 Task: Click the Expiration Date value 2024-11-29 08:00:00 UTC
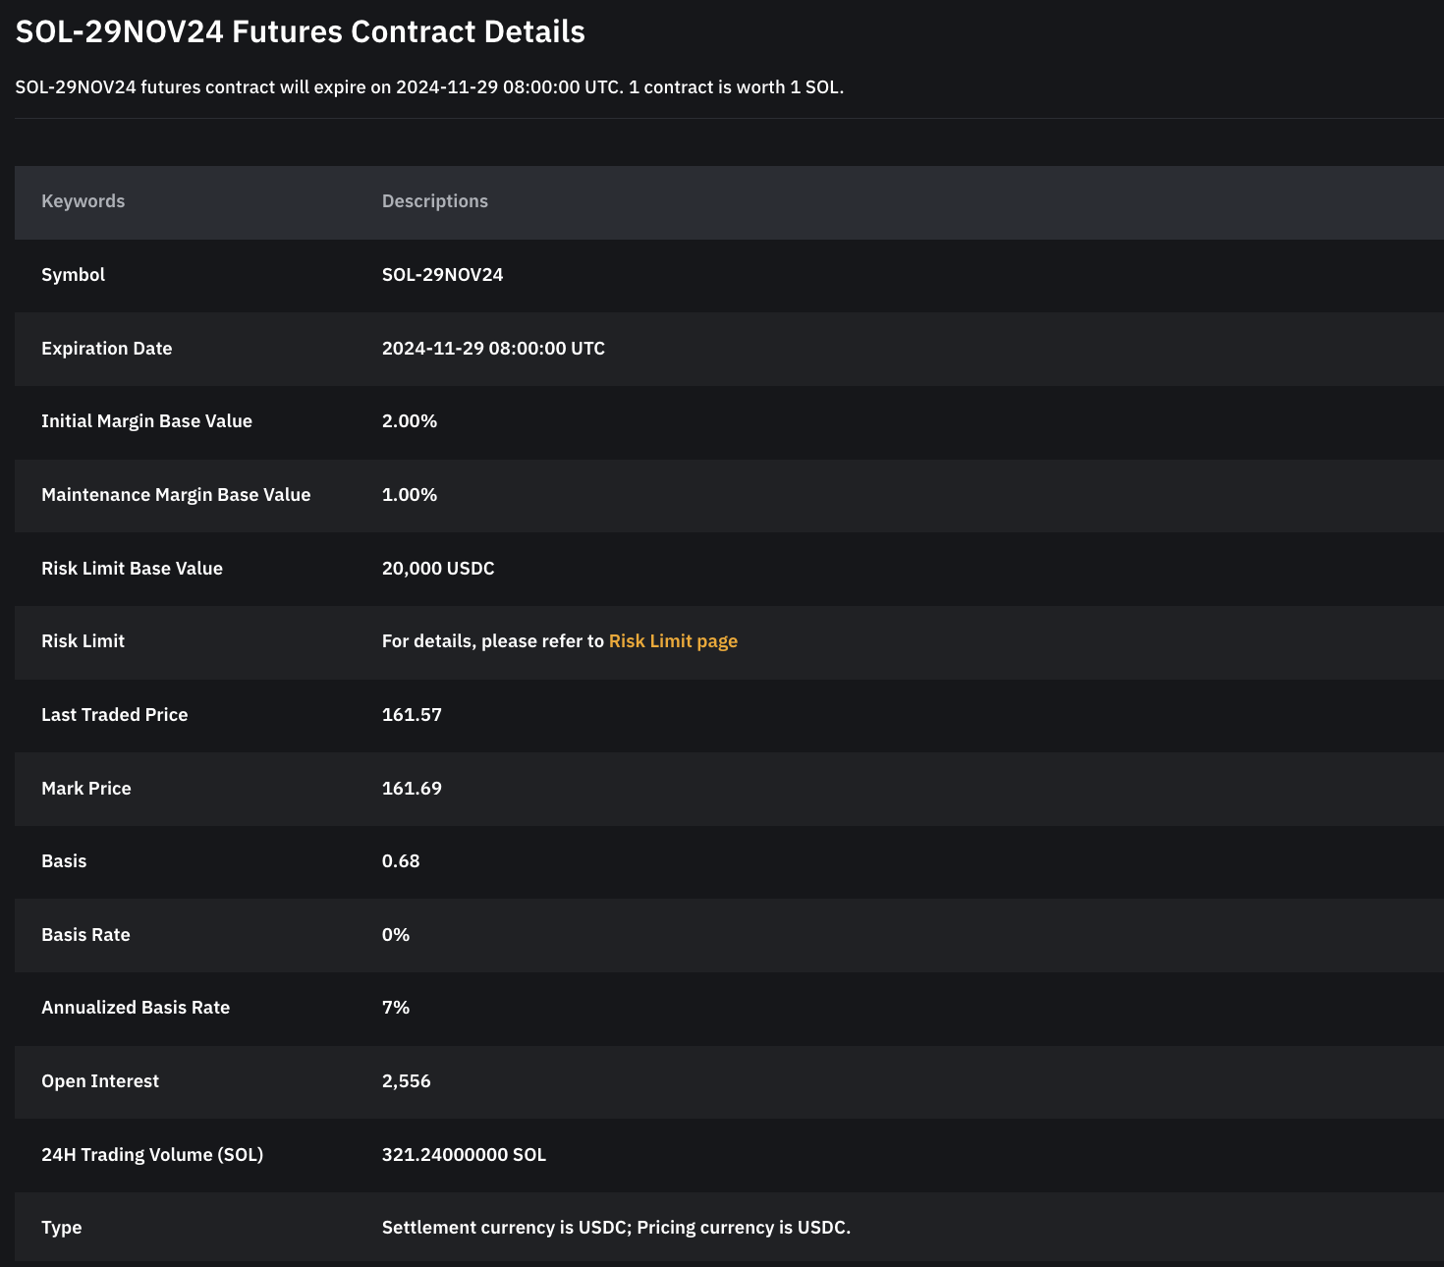click(493, 349)
